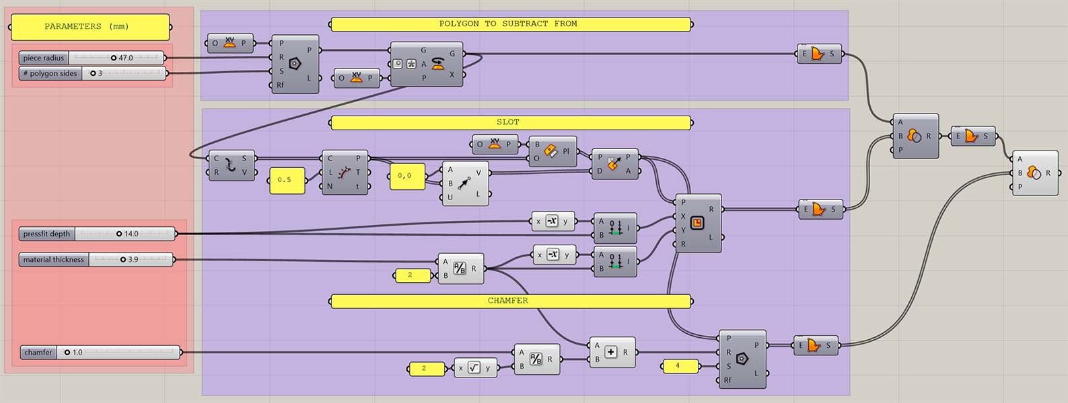1068x403 pixels.
Task: Select the Addition component in CHAMFER group
Action: [612, 353]
